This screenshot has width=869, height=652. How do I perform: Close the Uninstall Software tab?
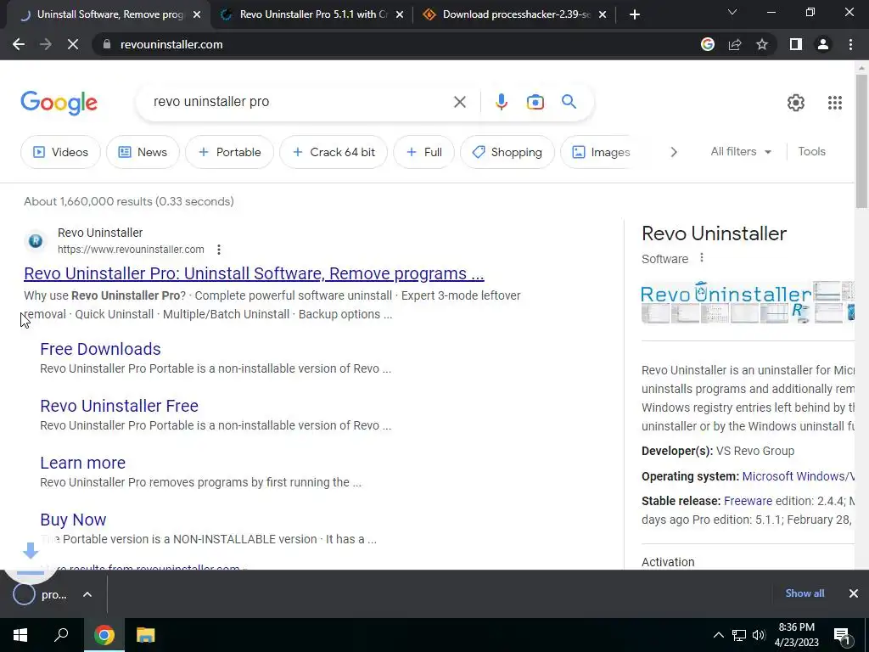pos(197,15)
